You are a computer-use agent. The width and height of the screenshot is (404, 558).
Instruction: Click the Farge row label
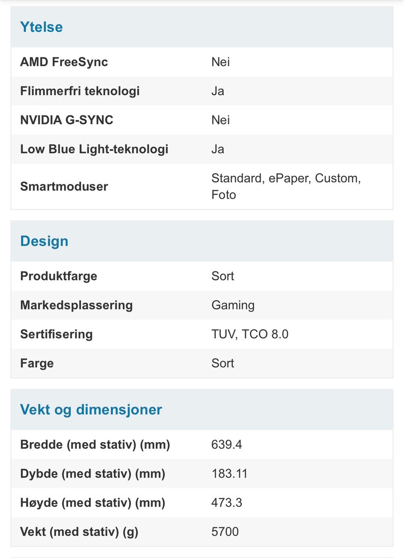(x=37, y=363)
